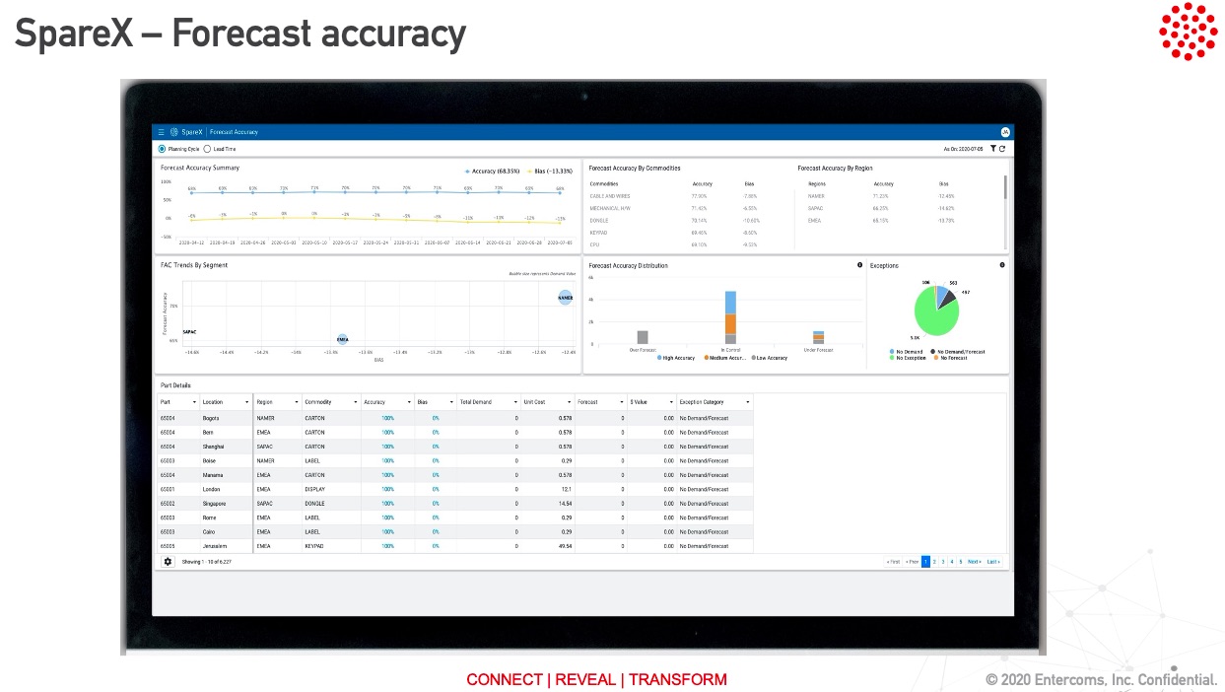Click the SpareX logo icon
Image resolution: width=1225 pixels, height=692 pixels.
[173, 132]
